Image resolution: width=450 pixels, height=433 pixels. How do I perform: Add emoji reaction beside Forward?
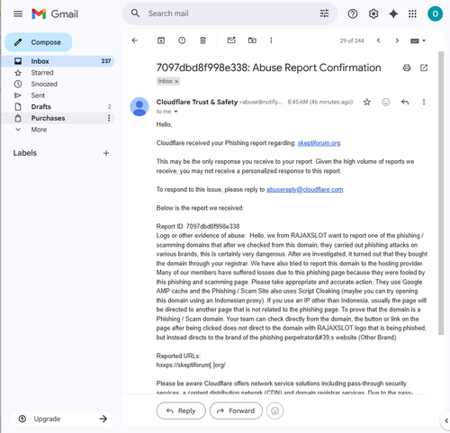tap(274, 410)
